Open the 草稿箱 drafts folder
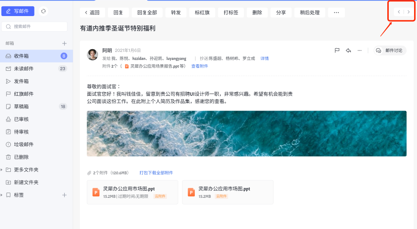 coord(36,107)
